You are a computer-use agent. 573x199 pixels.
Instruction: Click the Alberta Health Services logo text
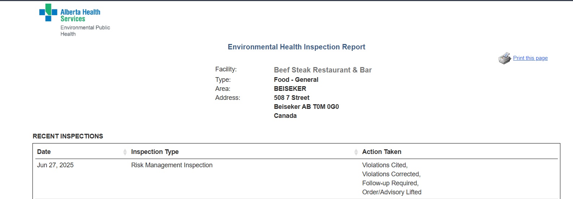pyautogui.click(x=80, y=16)
